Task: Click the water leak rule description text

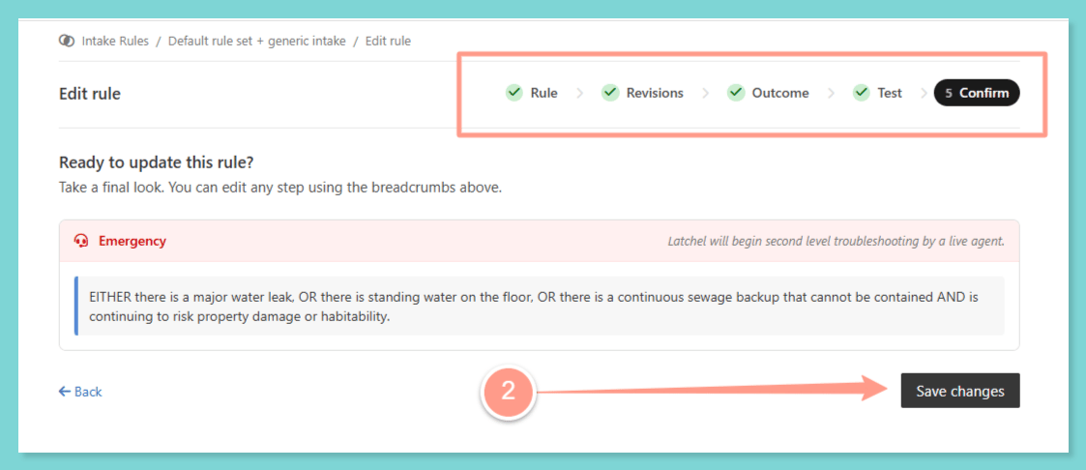Action: point(535,306)
